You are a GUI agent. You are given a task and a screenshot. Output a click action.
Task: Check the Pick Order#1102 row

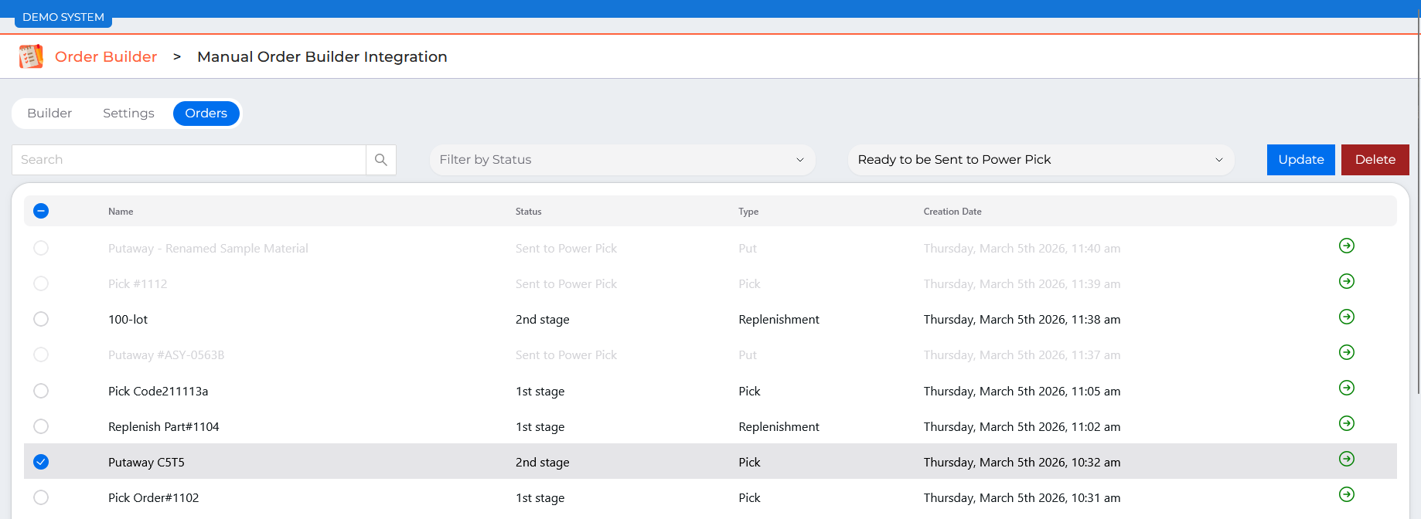click(41, 497)
